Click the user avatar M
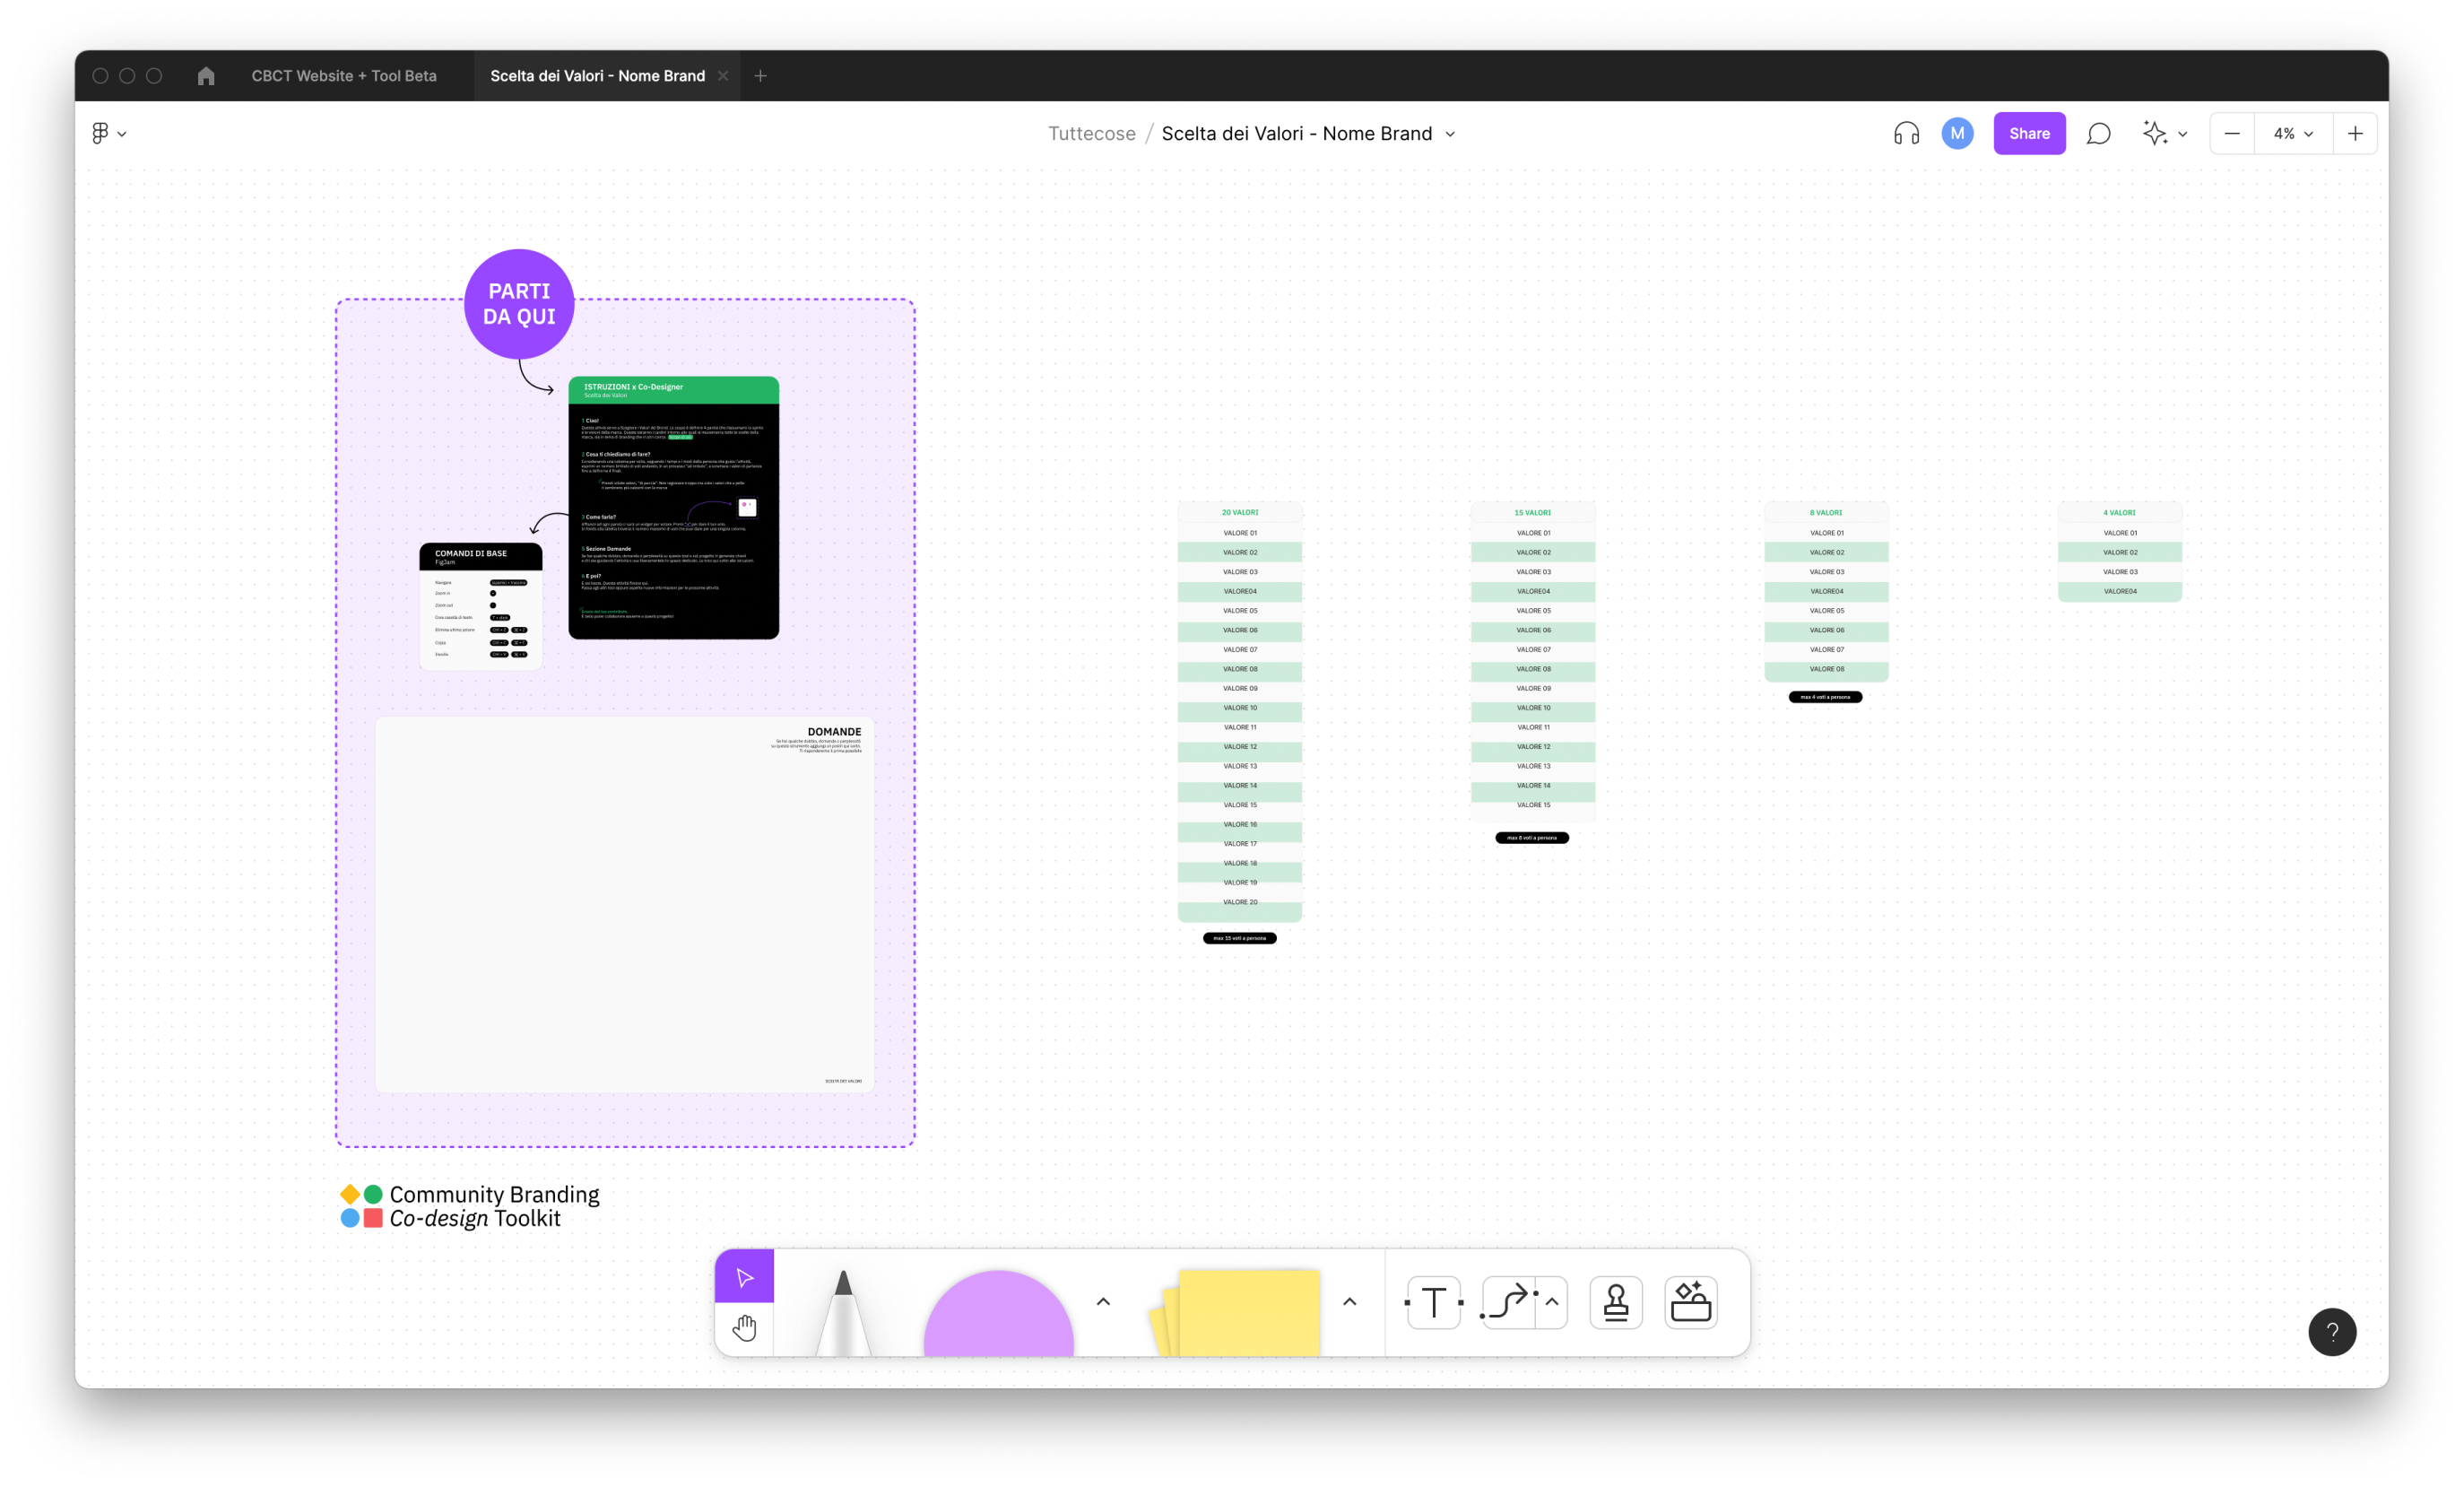This screenshot has height=1487, width=2464. [x=1957, y=133]
